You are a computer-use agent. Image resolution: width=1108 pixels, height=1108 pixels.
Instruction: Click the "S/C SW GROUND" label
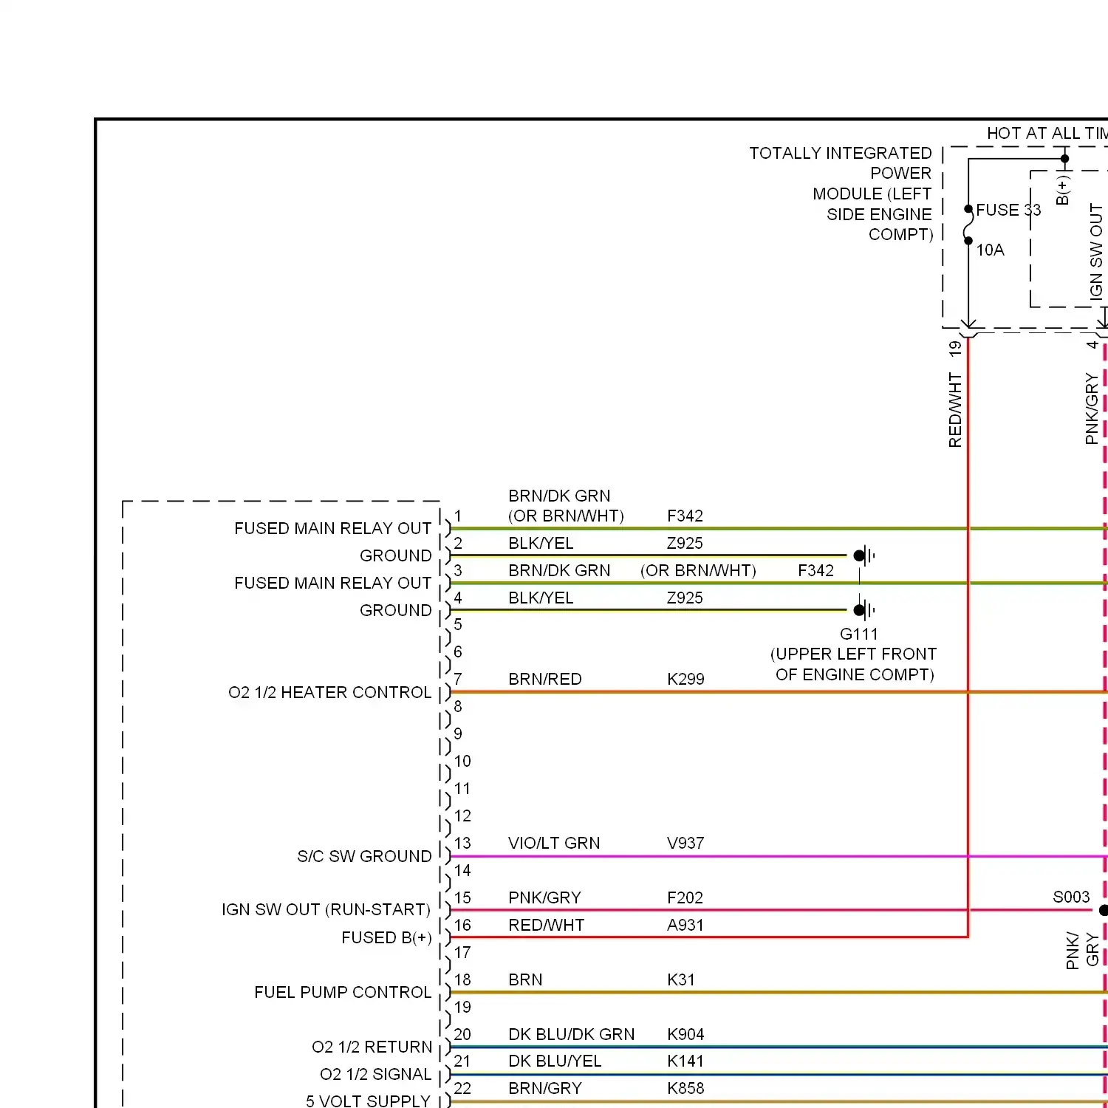click(x=364, y=857)
